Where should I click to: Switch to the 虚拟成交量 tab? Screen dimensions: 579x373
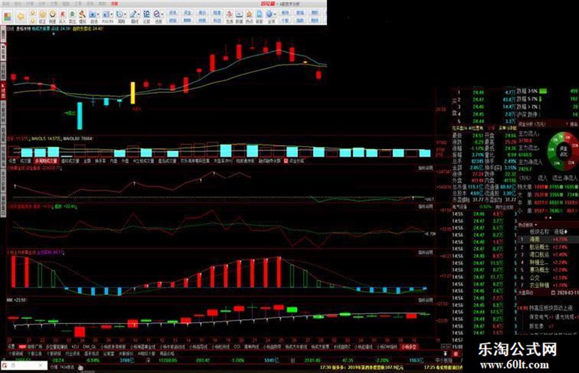pyautogui.click(x=70, y=161)
